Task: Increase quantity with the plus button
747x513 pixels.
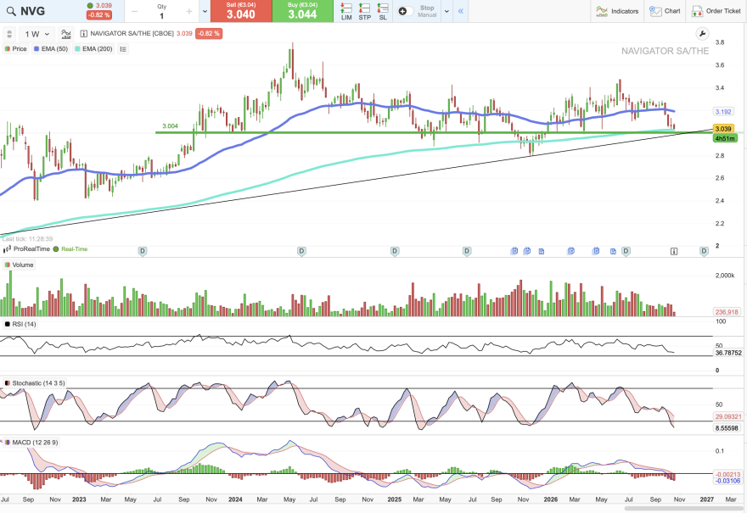Action: pos(189,11)
